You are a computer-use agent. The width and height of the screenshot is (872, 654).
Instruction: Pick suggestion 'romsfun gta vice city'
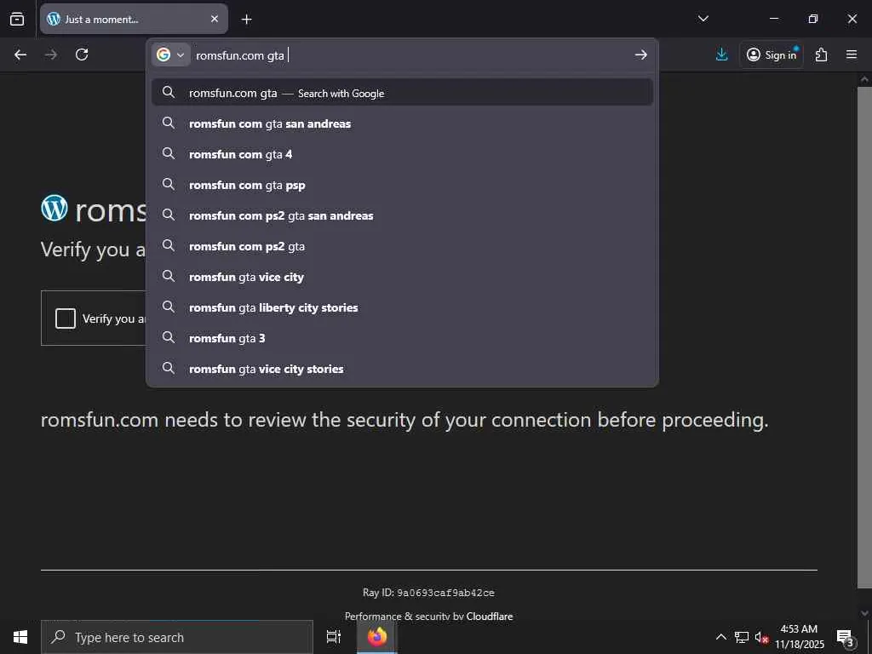tap(402, 277)
